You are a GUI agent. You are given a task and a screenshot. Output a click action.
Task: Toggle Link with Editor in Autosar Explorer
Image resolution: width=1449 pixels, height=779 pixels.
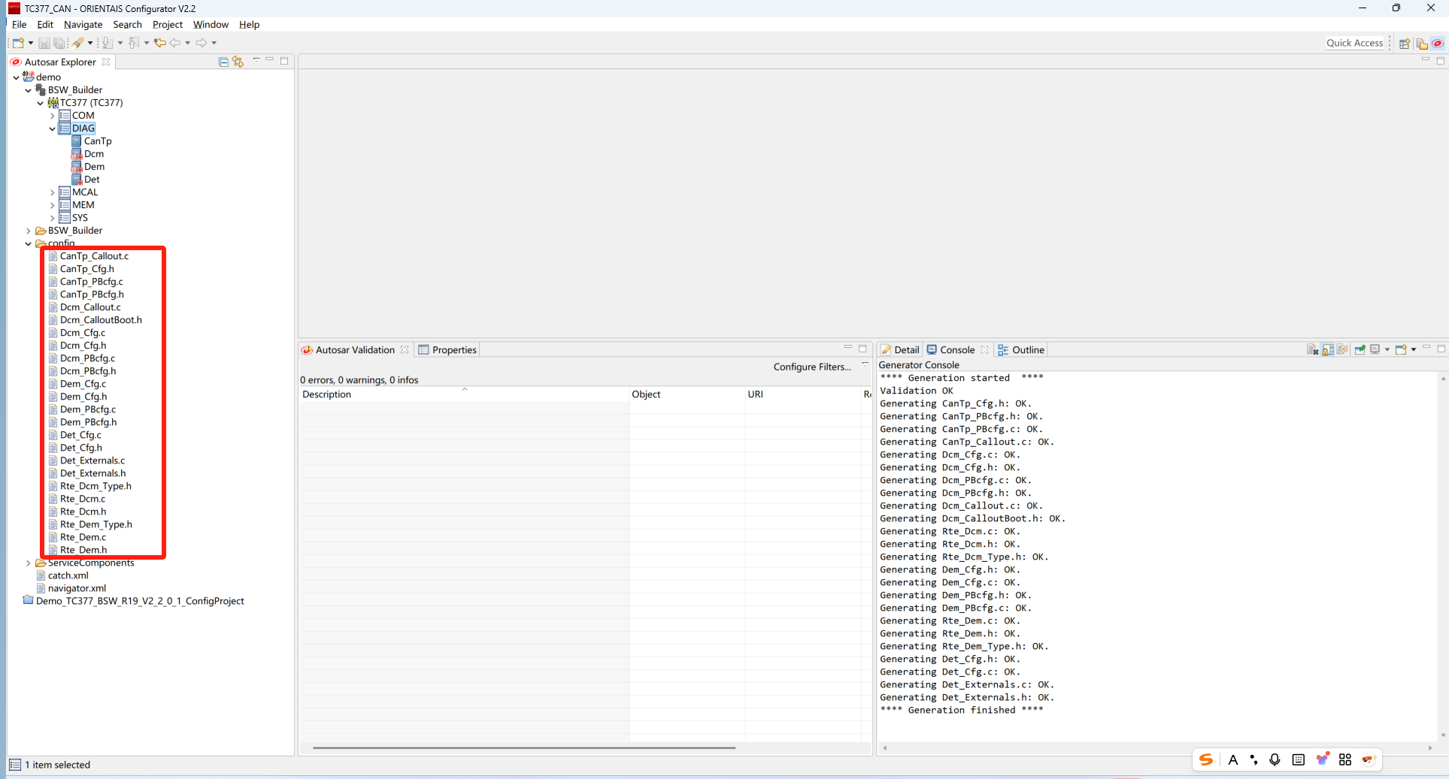click(x=238, y=62)
